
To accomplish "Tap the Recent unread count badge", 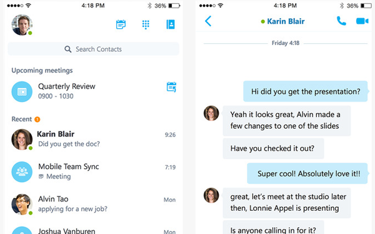I will [x=37, y=120].
